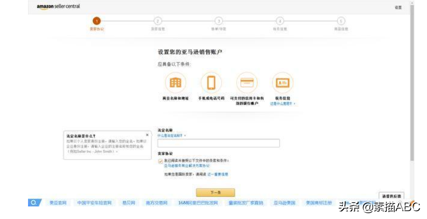
Task: Open the 1688阿里巴巴批发网 bottom link
Action: (198, 203)
